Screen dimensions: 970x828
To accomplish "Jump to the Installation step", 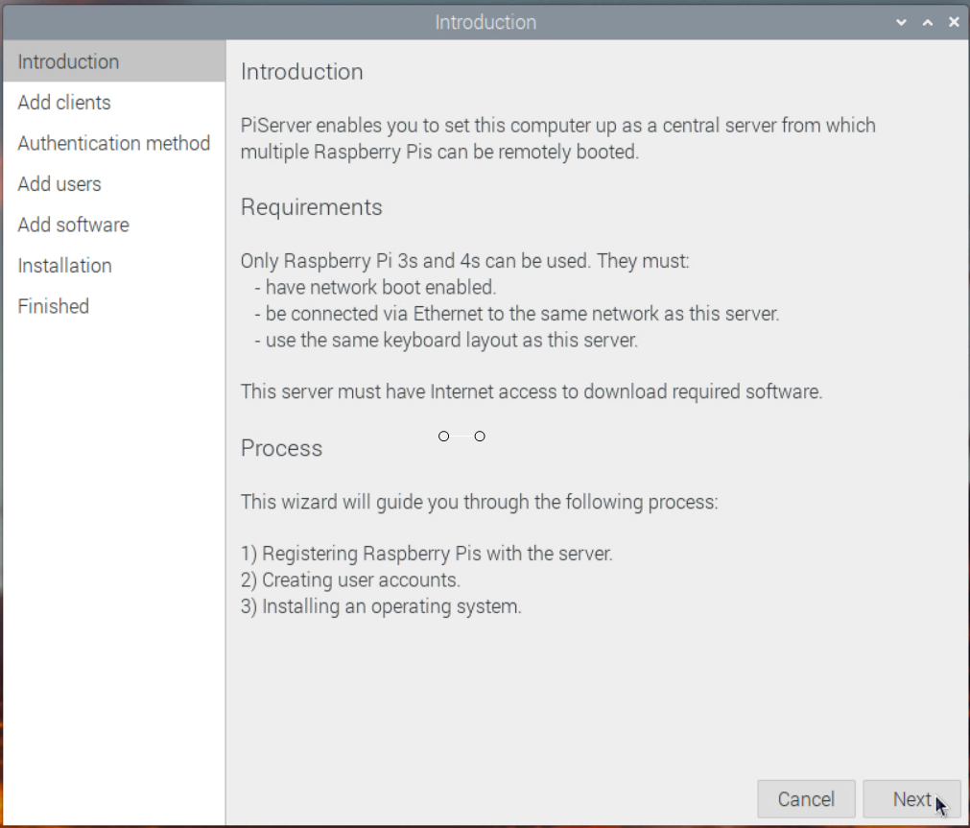I will pyautogui.click(x=114, y=266).
